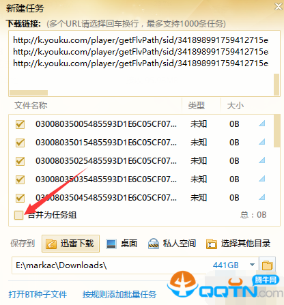Viewport: 284px width, 305px height.
Task: Choose 桌面 desktop save location
Action: (122, 244)
